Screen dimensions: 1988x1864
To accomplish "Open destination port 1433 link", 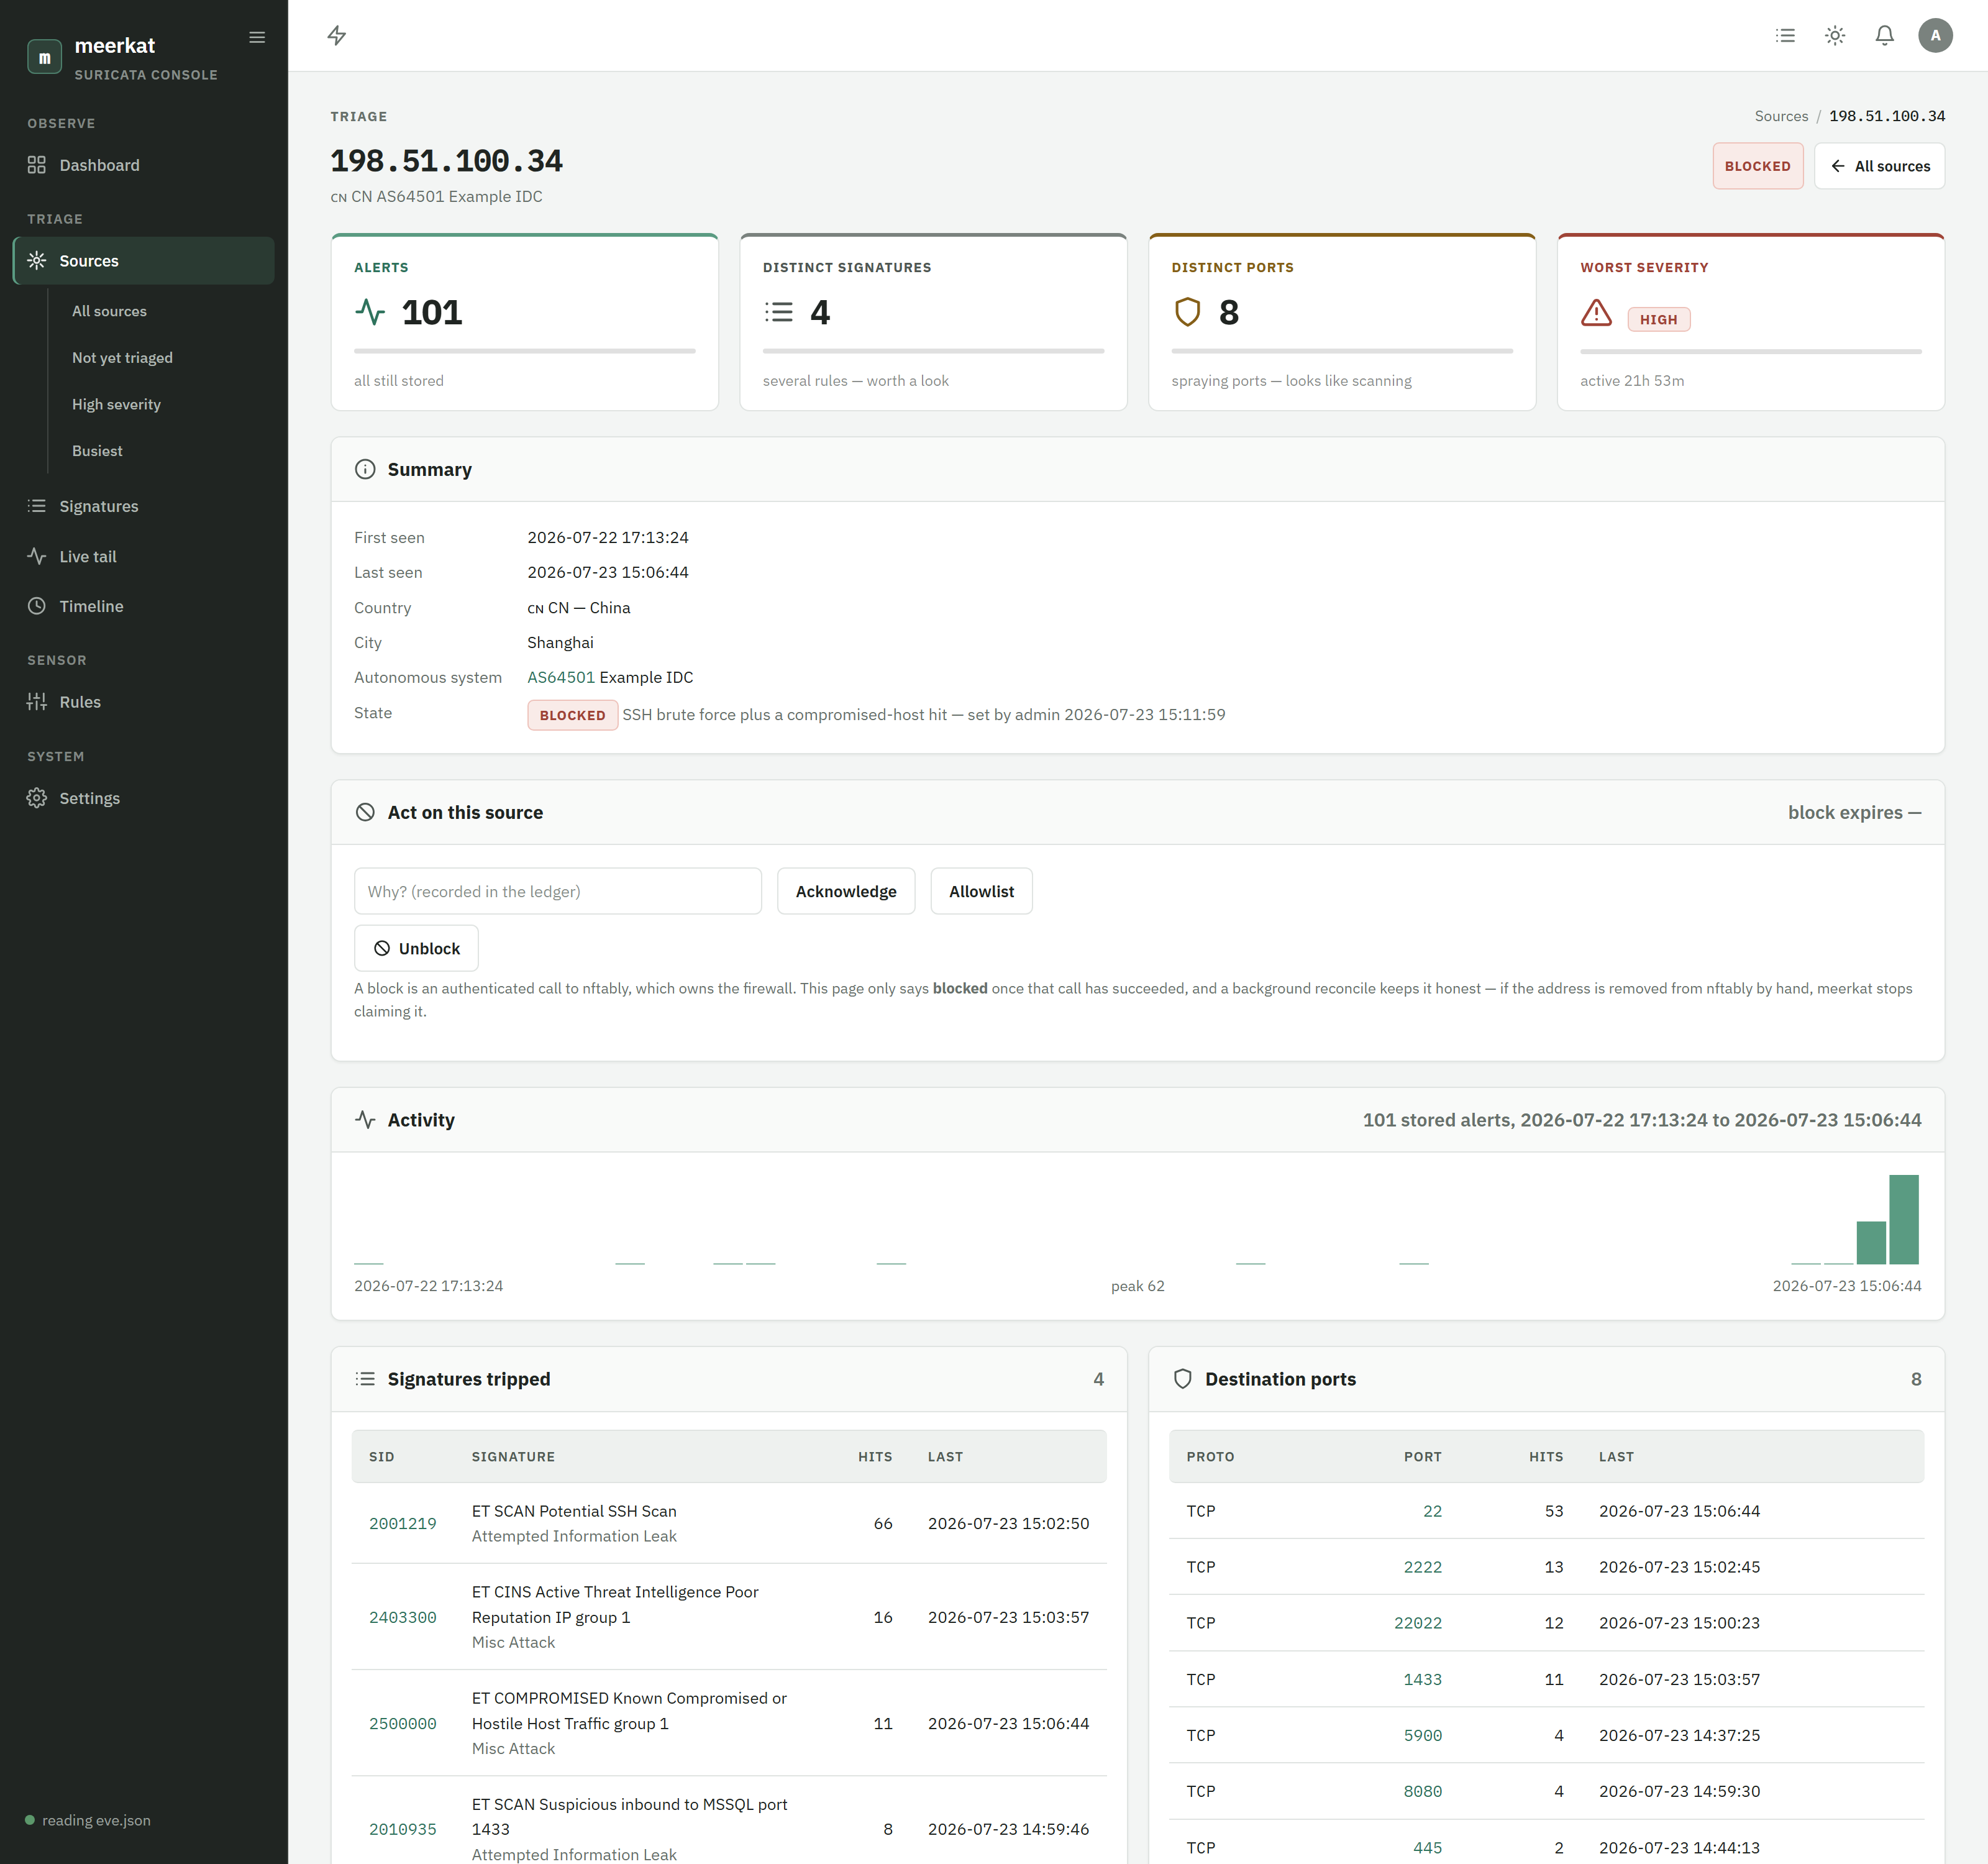I will 1422,1679.
